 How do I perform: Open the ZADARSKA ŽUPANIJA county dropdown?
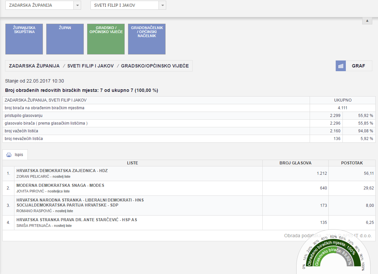(x=77, y=5)
